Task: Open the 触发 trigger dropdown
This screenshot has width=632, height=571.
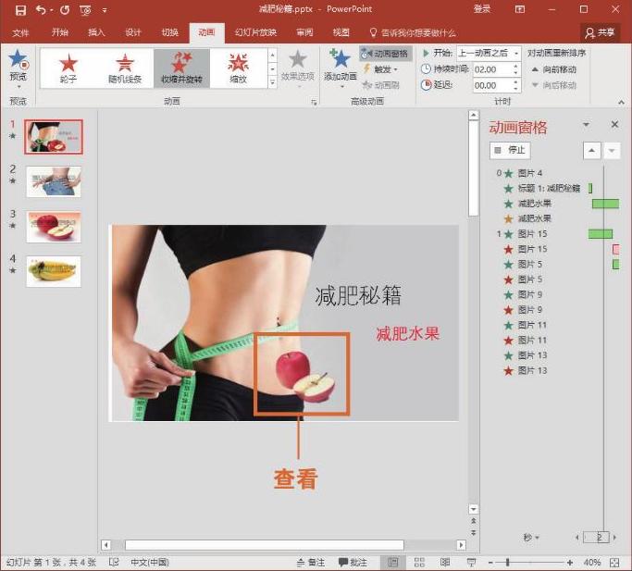Action: pyautogui.click(x=380, y=69)
